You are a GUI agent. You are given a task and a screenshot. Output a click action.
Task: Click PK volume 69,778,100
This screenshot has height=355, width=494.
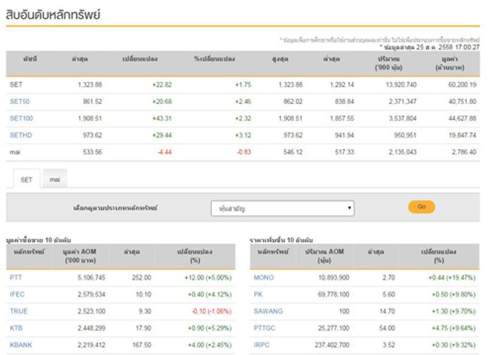point(334,294)
